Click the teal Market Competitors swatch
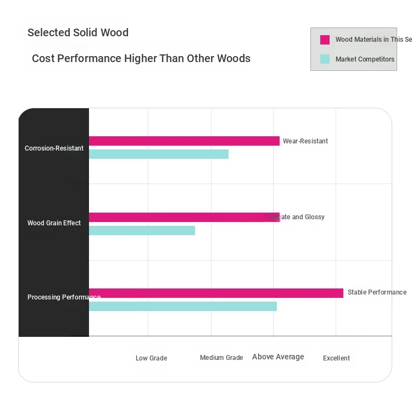Viewport: 412px width, 394px height. coord(325,59)
